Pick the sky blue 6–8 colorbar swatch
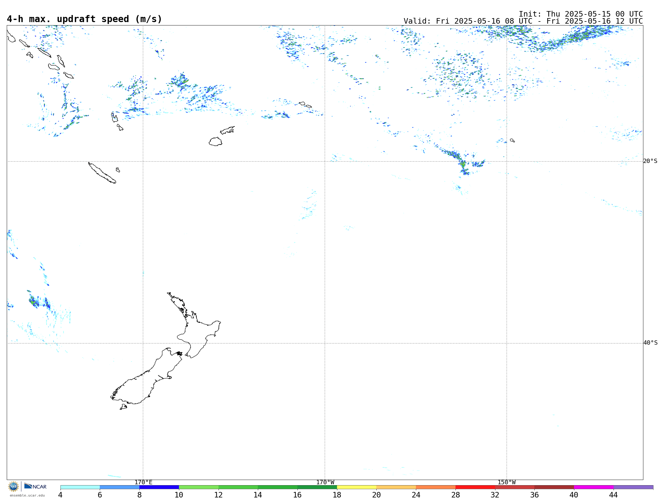663x499 pixels. (120, 487)
